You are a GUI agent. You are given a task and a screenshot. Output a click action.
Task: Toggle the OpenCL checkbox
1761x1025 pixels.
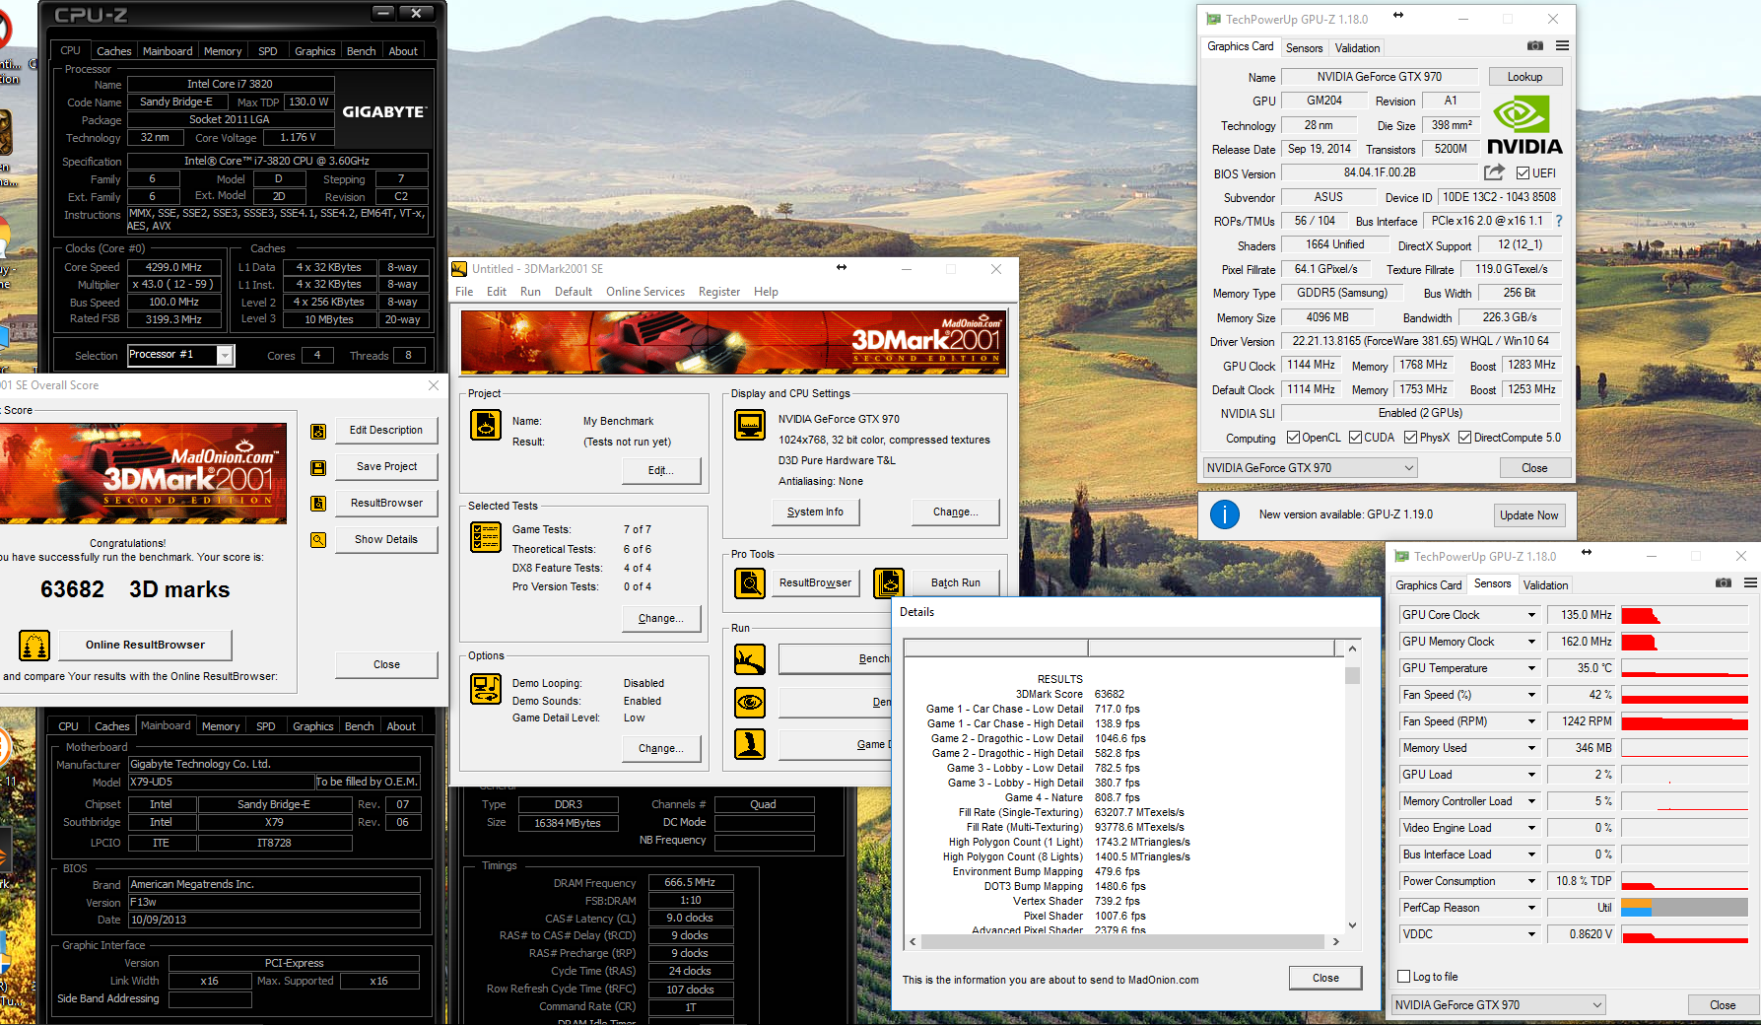tap(1293, 438)
